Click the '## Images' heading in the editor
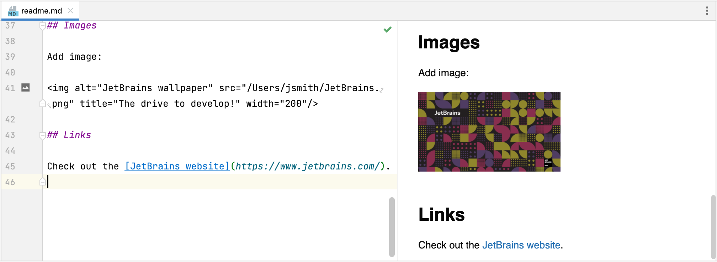 pyautogui.click(x=72, y=26)
